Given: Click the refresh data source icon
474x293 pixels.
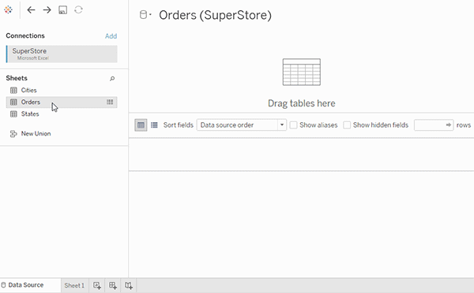Looking at the screenshot, I should click(78, 10).
